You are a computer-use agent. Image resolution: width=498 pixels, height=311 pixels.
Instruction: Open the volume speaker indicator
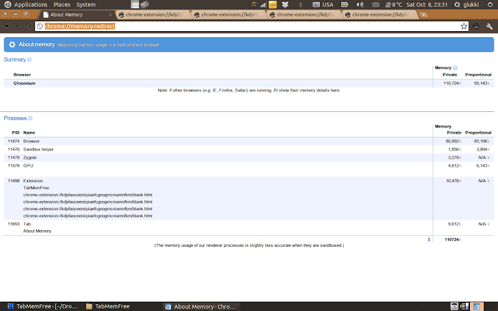tap(360, 4)
